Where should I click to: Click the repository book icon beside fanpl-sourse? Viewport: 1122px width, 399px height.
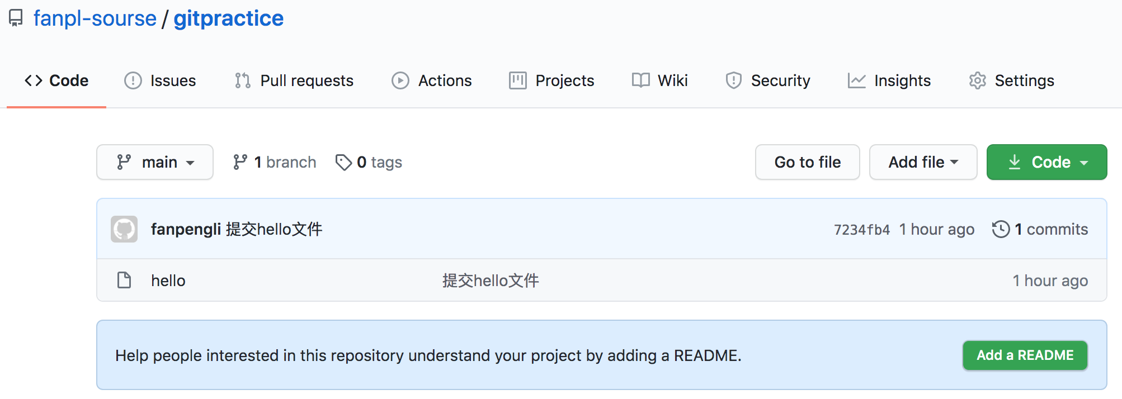pos(16,18)
